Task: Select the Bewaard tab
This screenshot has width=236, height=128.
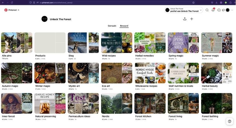Action: point(124,26)
